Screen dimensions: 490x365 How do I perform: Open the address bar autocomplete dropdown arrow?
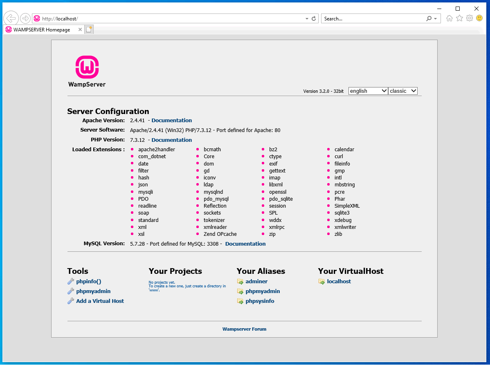pyautogui.click(x=307, y=19)
